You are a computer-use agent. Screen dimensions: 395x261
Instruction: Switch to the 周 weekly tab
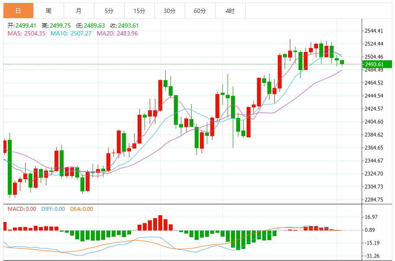point(48,11)
